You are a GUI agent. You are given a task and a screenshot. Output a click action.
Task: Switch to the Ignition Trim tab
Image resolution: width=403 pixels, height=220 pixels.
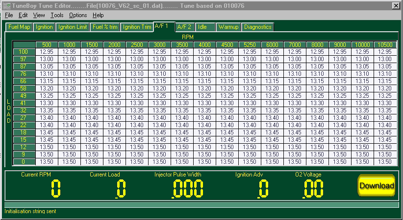[x=137, y=27]
